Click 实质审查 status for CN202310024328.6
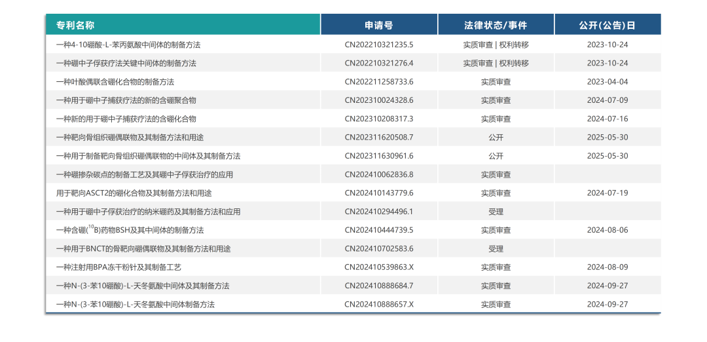The height and width of the screenshot is (342, 707). tap(496, 100)
